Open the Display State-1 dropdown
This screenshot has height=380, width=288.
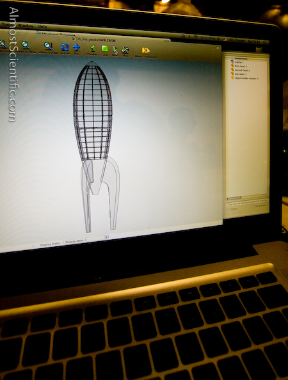(x=86, y=240)
